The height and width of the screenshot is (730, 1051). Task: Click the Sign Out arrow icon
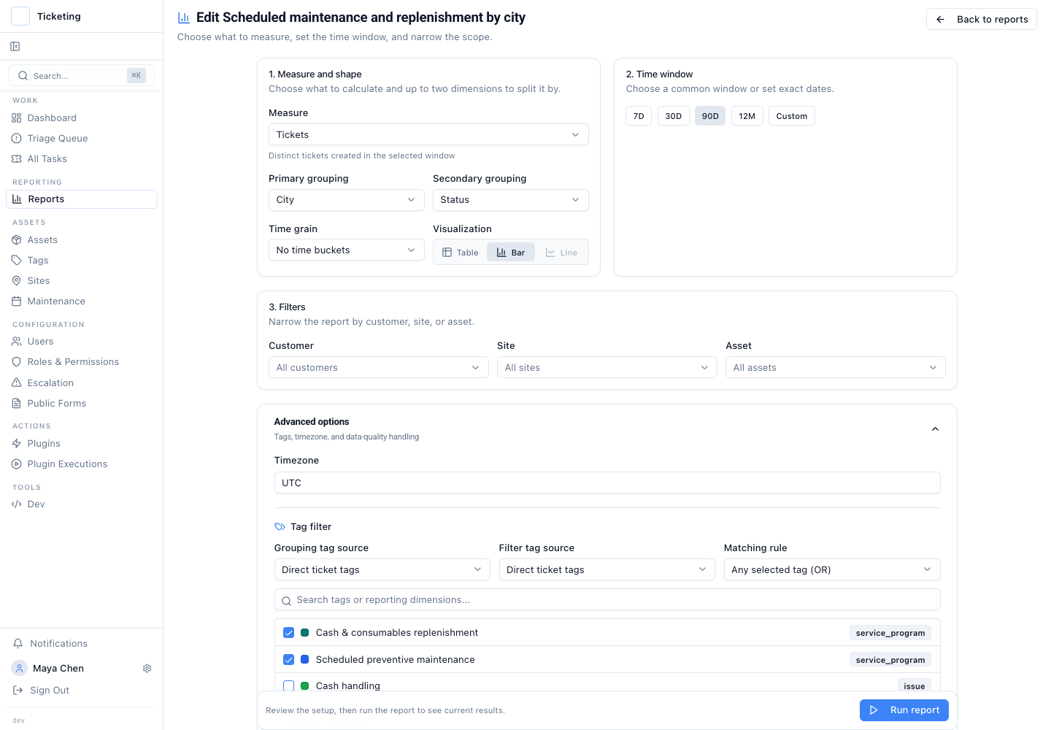[18, 691]
